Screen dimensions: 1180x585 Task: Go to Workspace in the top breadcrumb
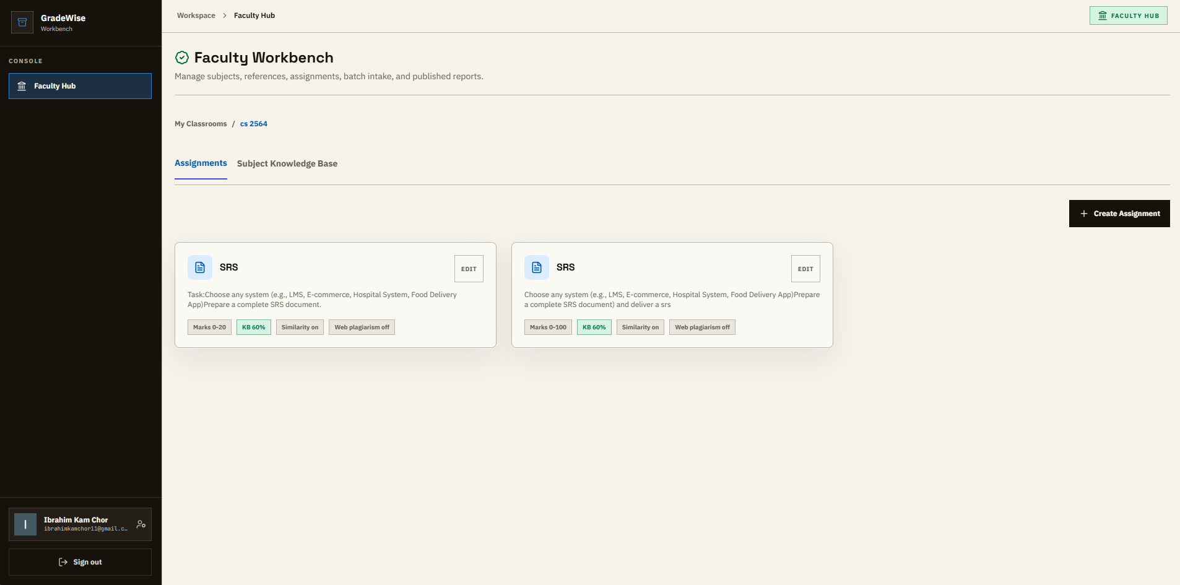pyautogui.click(x=196, y=15)
